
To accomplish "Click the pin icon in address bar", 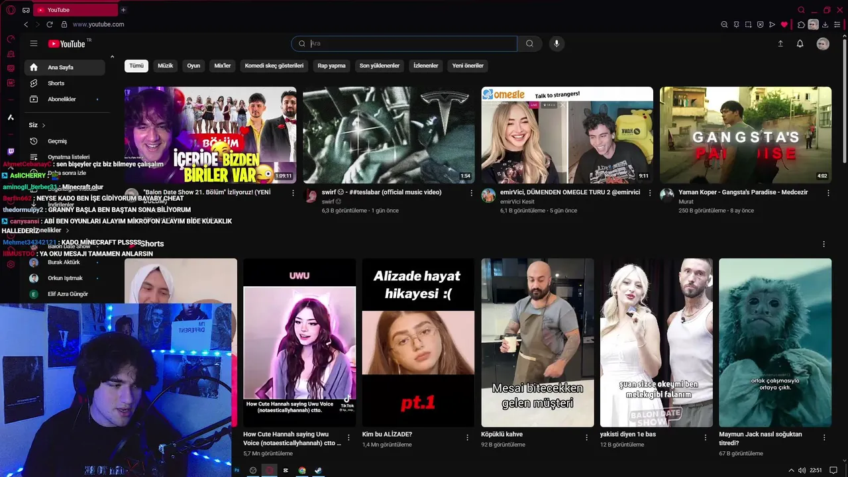I will point(736,25).
